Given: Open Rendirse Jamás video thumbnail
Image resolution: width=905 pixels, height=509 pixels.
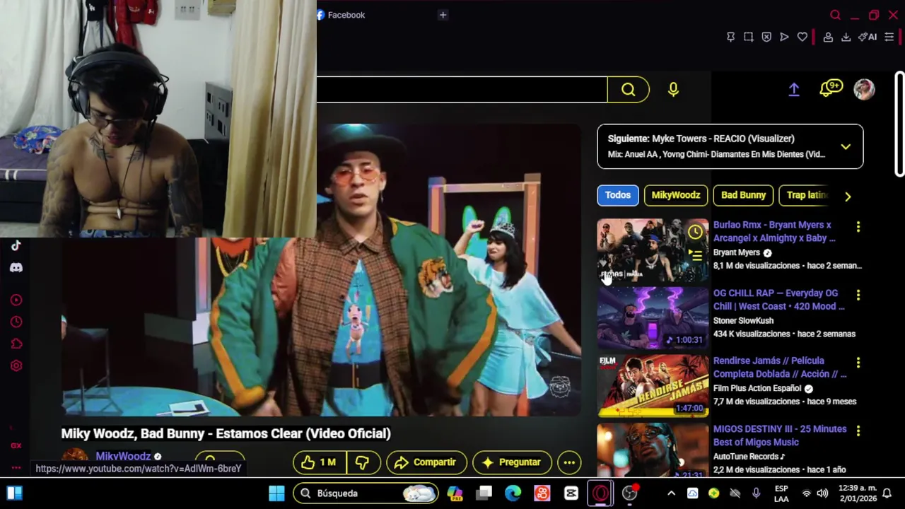Looking at the screenshot, I should click(x=653, y=386).
